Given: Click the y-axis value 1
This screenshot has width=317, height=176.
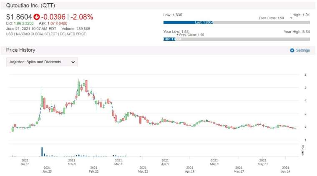Looking at the screenshot, I should pos(305,140).
